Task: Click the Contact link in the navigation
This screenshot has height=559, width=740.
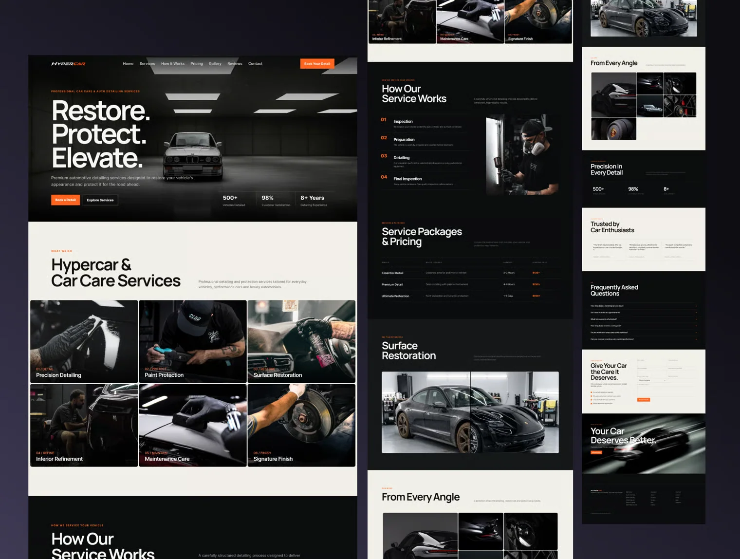Action: 255,64
